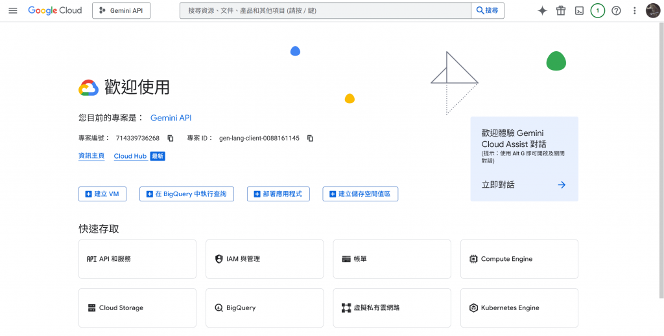Click the project ID text gen-lang-client-0088161145

(x=259, y=138)
